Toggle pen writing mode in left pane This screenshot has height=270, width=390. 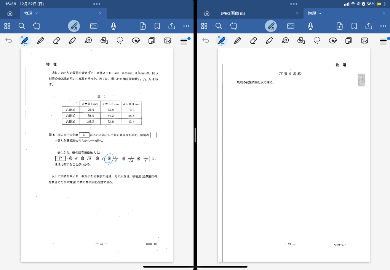[74, 26]
